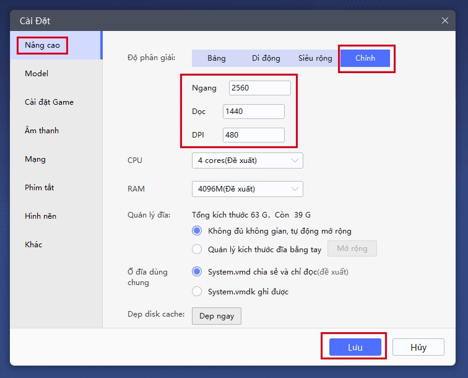
Task: Switch to Cài đặt Game section
Action: [49, 102]
